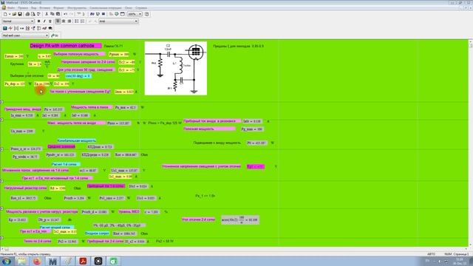Select the magenta Eg1 bias result box
473x266 pixels.
[256, 166]
